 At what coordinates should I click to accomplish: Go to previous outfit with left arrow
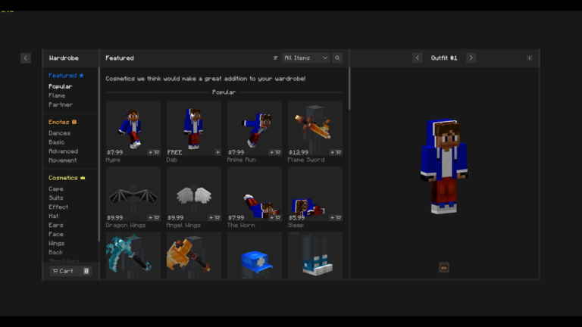click(418, 58)
